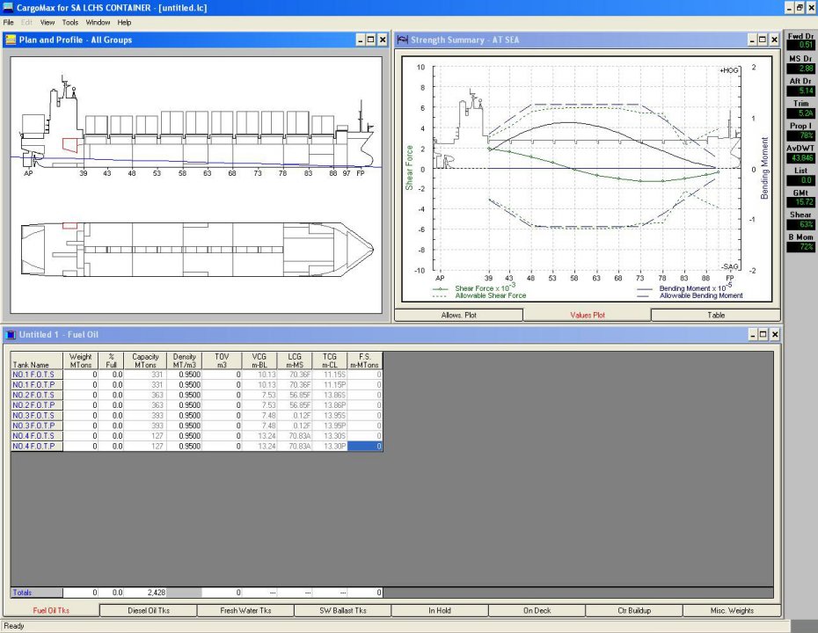Click the Aft Dr readout value
This screenshot has height=633, width=818.
point(800,91)
